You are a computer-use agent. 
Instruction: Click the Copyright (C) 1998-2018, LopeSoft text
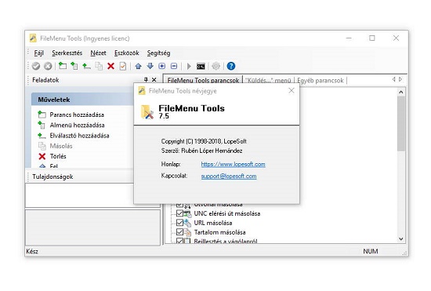[204, 141]
